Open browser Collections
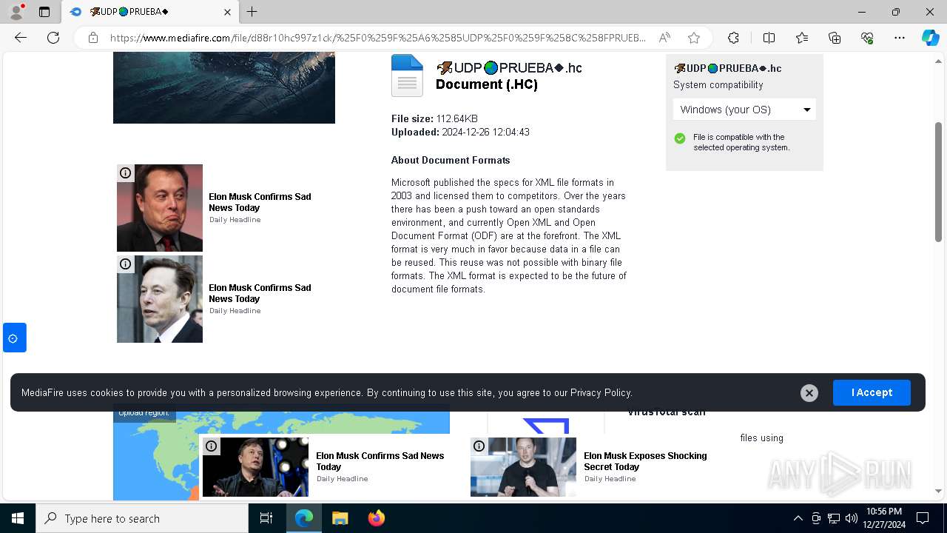The width and height of the screenshot is (947, 533). tap(835, 38)
